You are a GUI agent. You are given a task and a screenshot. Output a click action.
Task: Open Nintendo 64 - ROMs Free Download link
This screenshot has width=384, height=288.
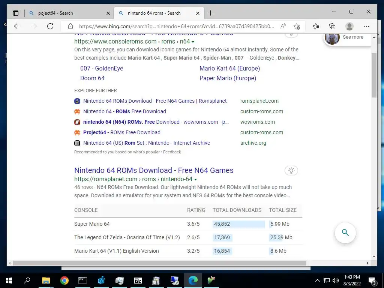click(124, 111)
